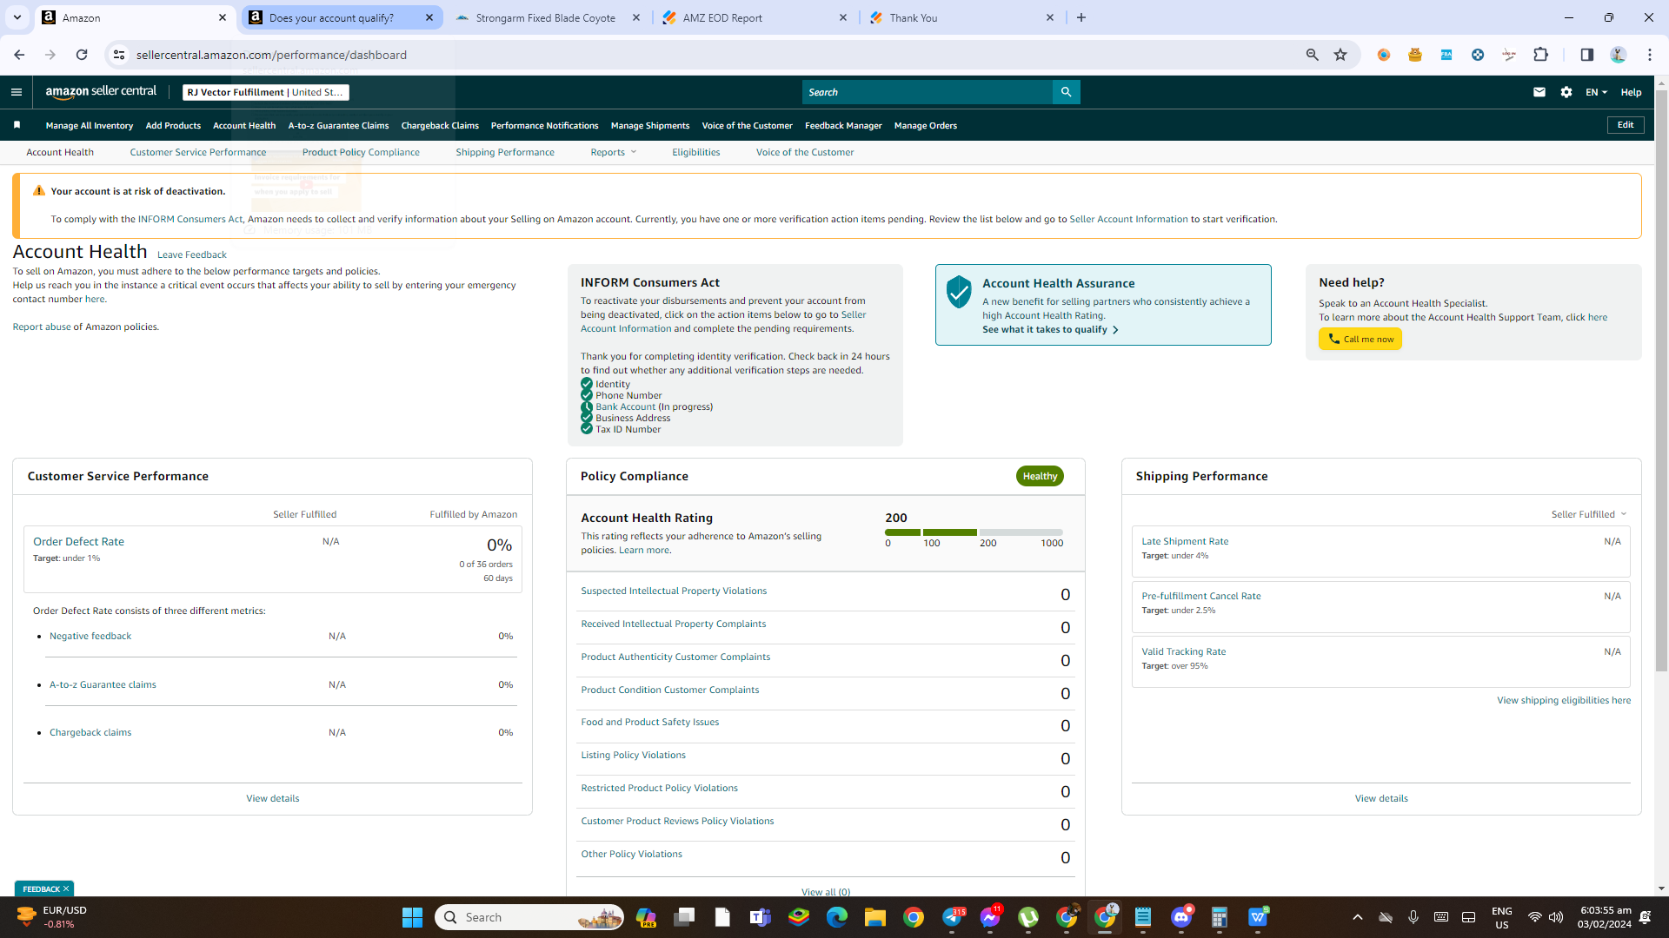1669x938 pixels.
Task: Open the RJ Vector Fulfillment account switcher
Action: pos(265,92)
